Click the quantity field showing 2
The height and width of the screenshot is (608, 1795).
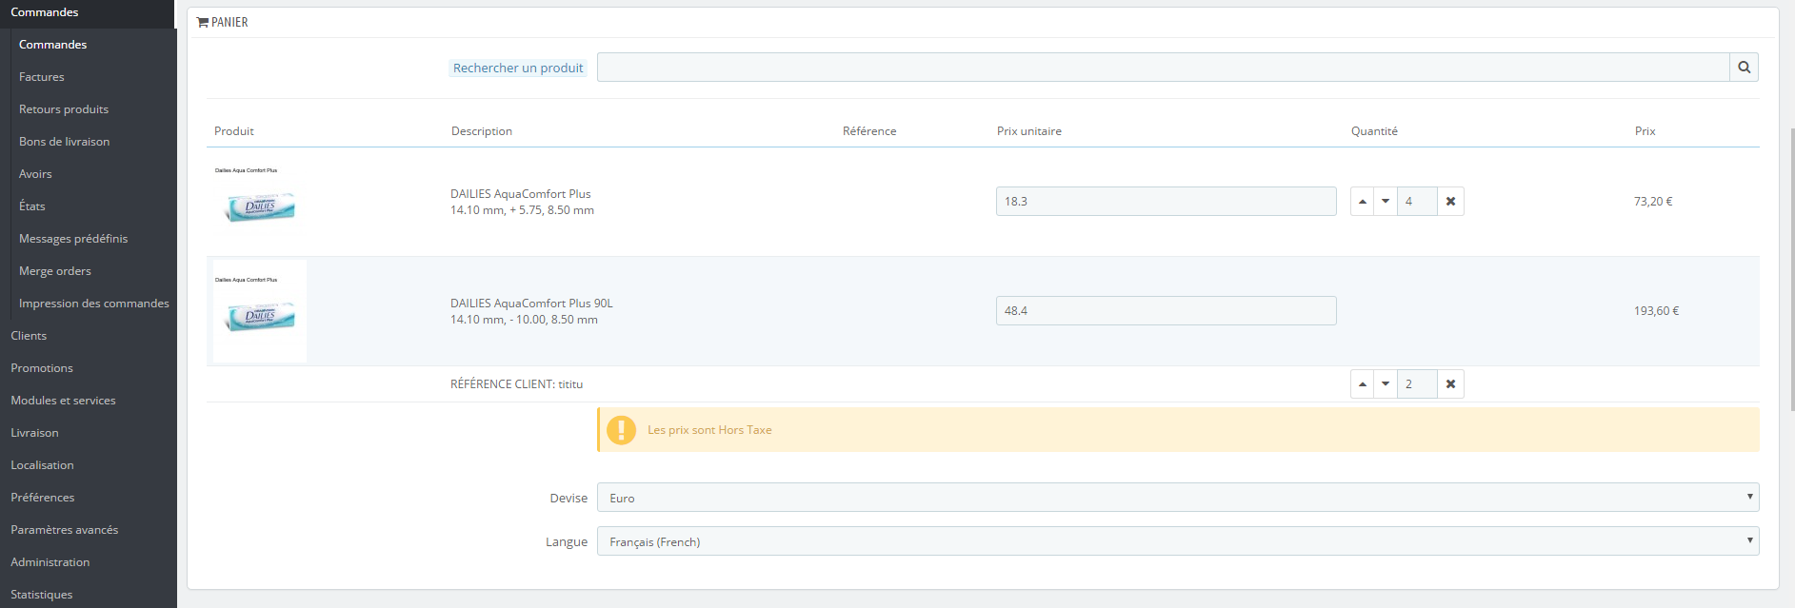(x=1417, y=384)
